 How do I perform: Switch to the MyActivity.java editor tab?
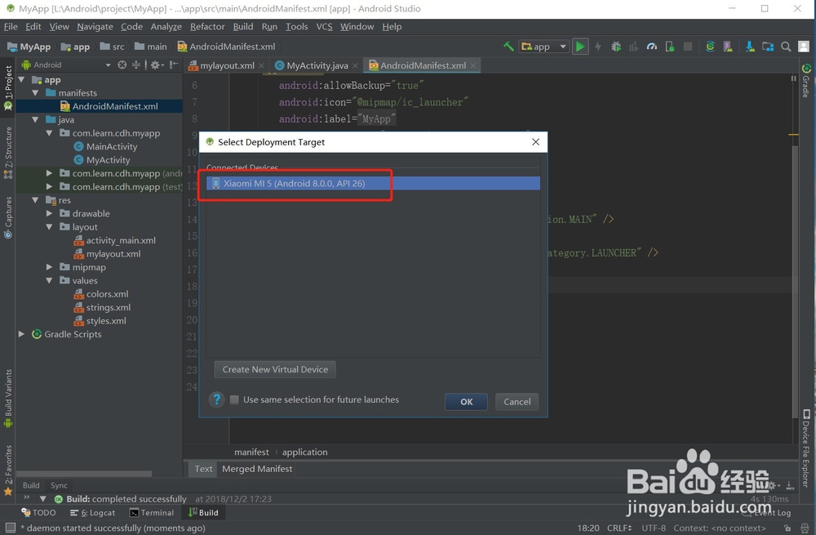click(317, 65)
